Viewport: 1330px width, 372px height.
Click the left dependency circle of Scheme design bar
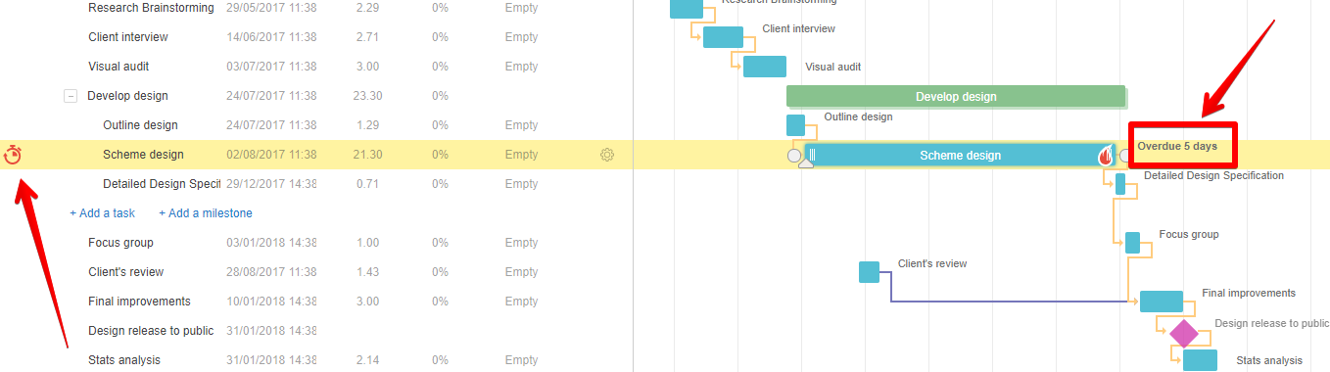pyautogui.click(x=794, y=155)
